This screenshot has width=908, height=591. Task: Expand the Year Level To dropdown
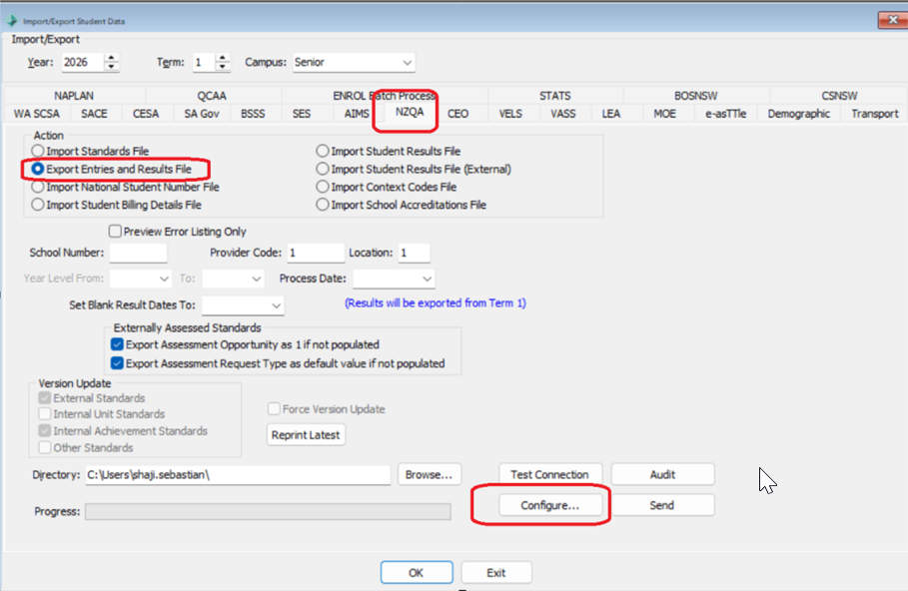(x=256, y=279)
